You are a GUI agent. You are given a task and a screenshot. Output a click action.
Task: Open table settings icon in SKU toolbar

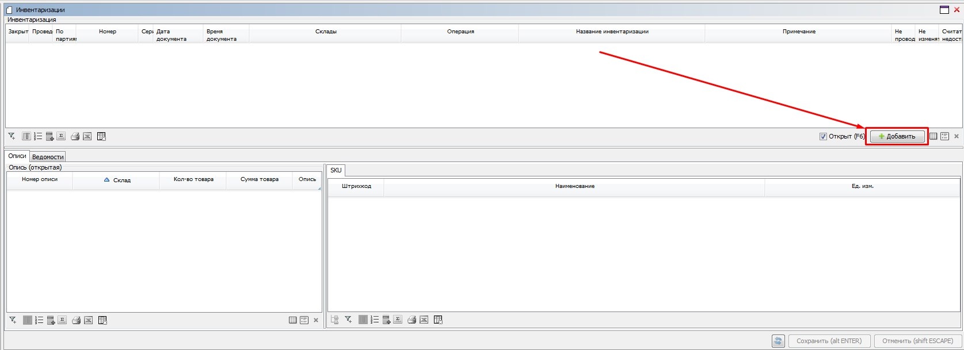coord(438,320)
